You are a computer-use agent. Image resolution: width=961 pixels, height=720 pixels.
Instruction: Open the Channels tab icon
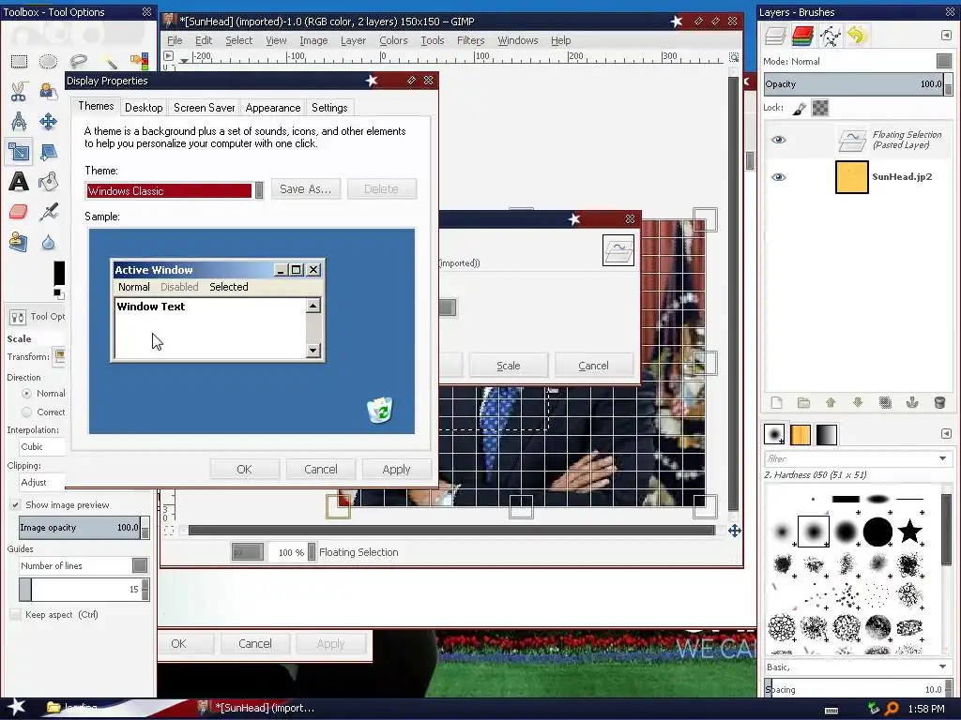803,37
